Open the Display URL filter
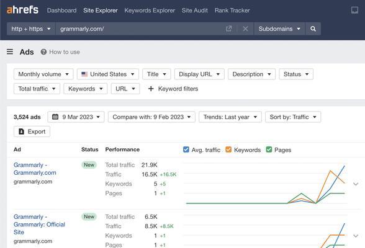Image resolution: width=365 pixels, height=248 pixels. point(199,74)
